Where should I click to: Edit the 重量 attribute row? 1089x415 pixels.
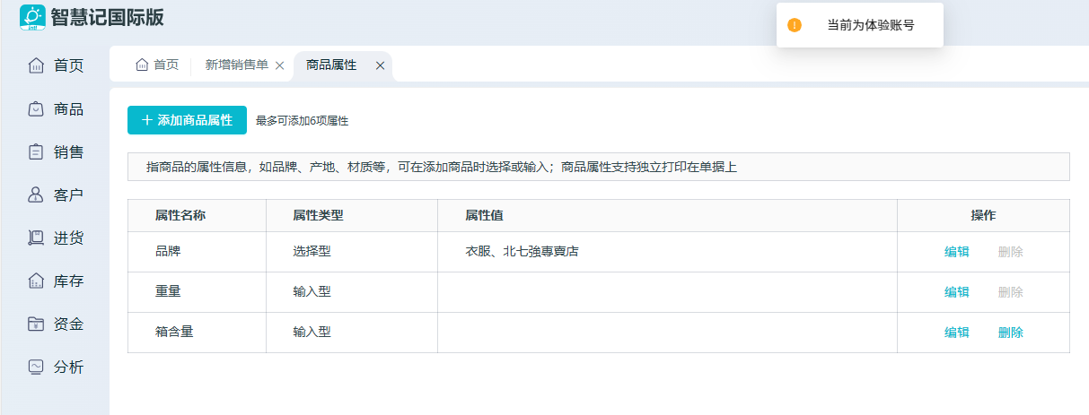click(x=956, y=292)
